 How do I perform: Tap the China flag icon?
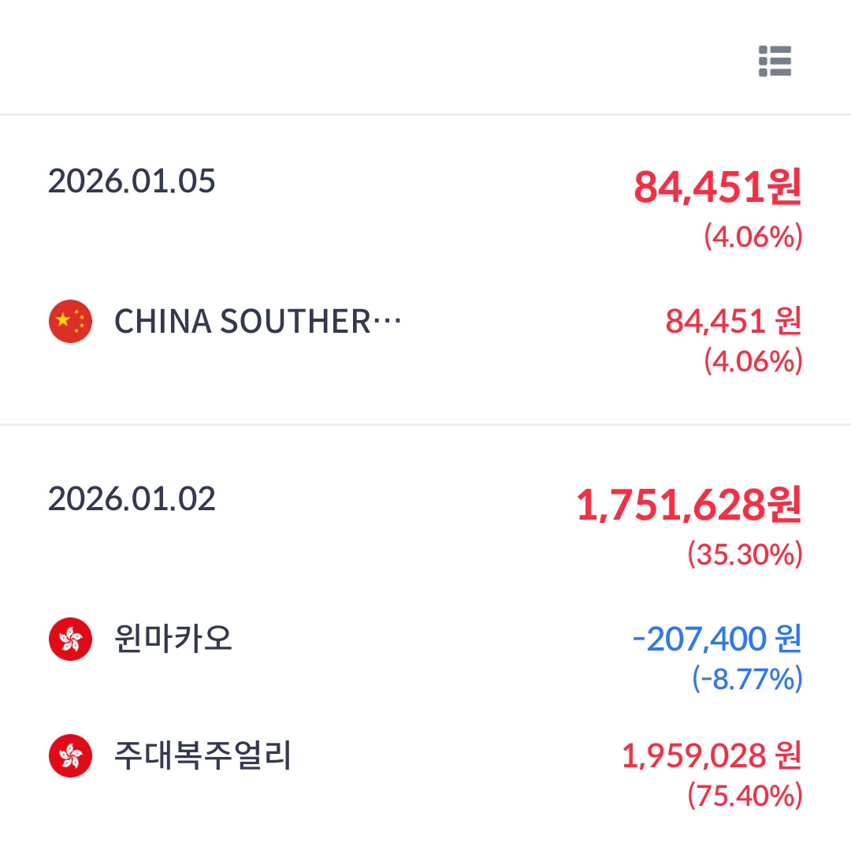click(x=70, y=322)
